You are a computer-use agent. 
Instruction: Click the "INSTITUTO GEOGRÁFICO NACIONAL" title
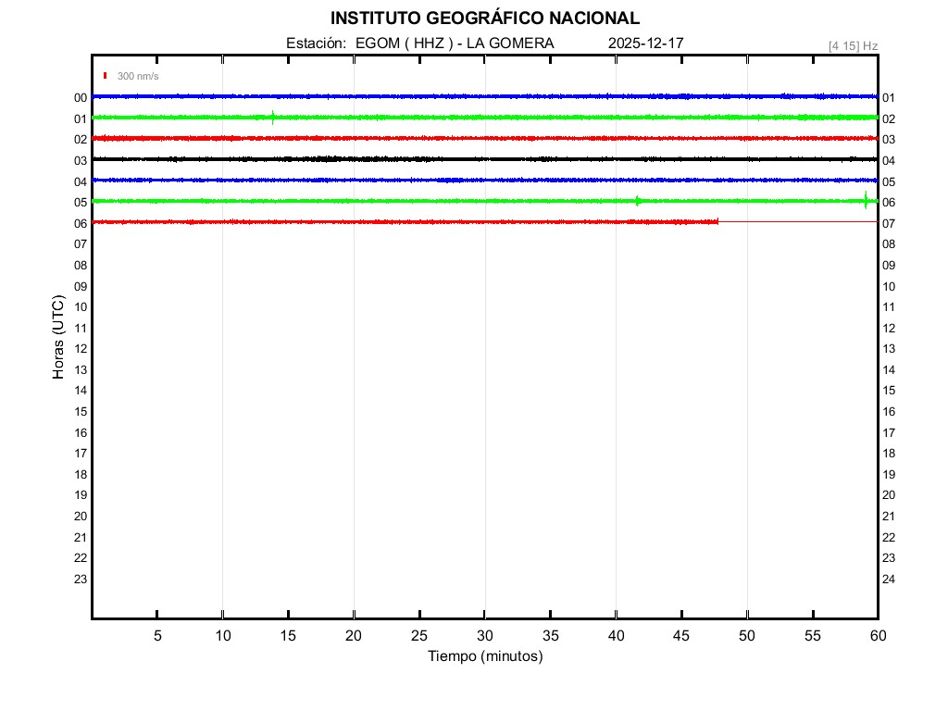pos(484,18)
